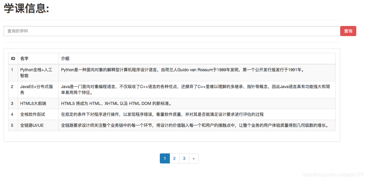
Task: Click the 学课信息: page heading
Action: point(26,9)
